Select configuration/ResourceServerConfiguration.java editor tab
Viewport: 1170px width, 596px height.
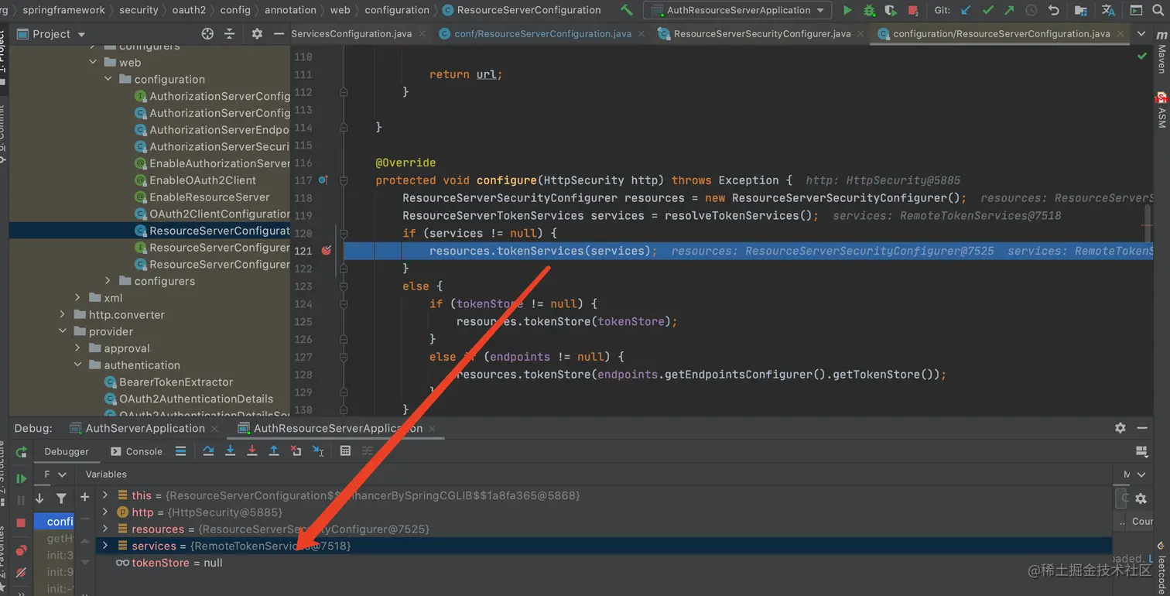(x=1001, y=34)
